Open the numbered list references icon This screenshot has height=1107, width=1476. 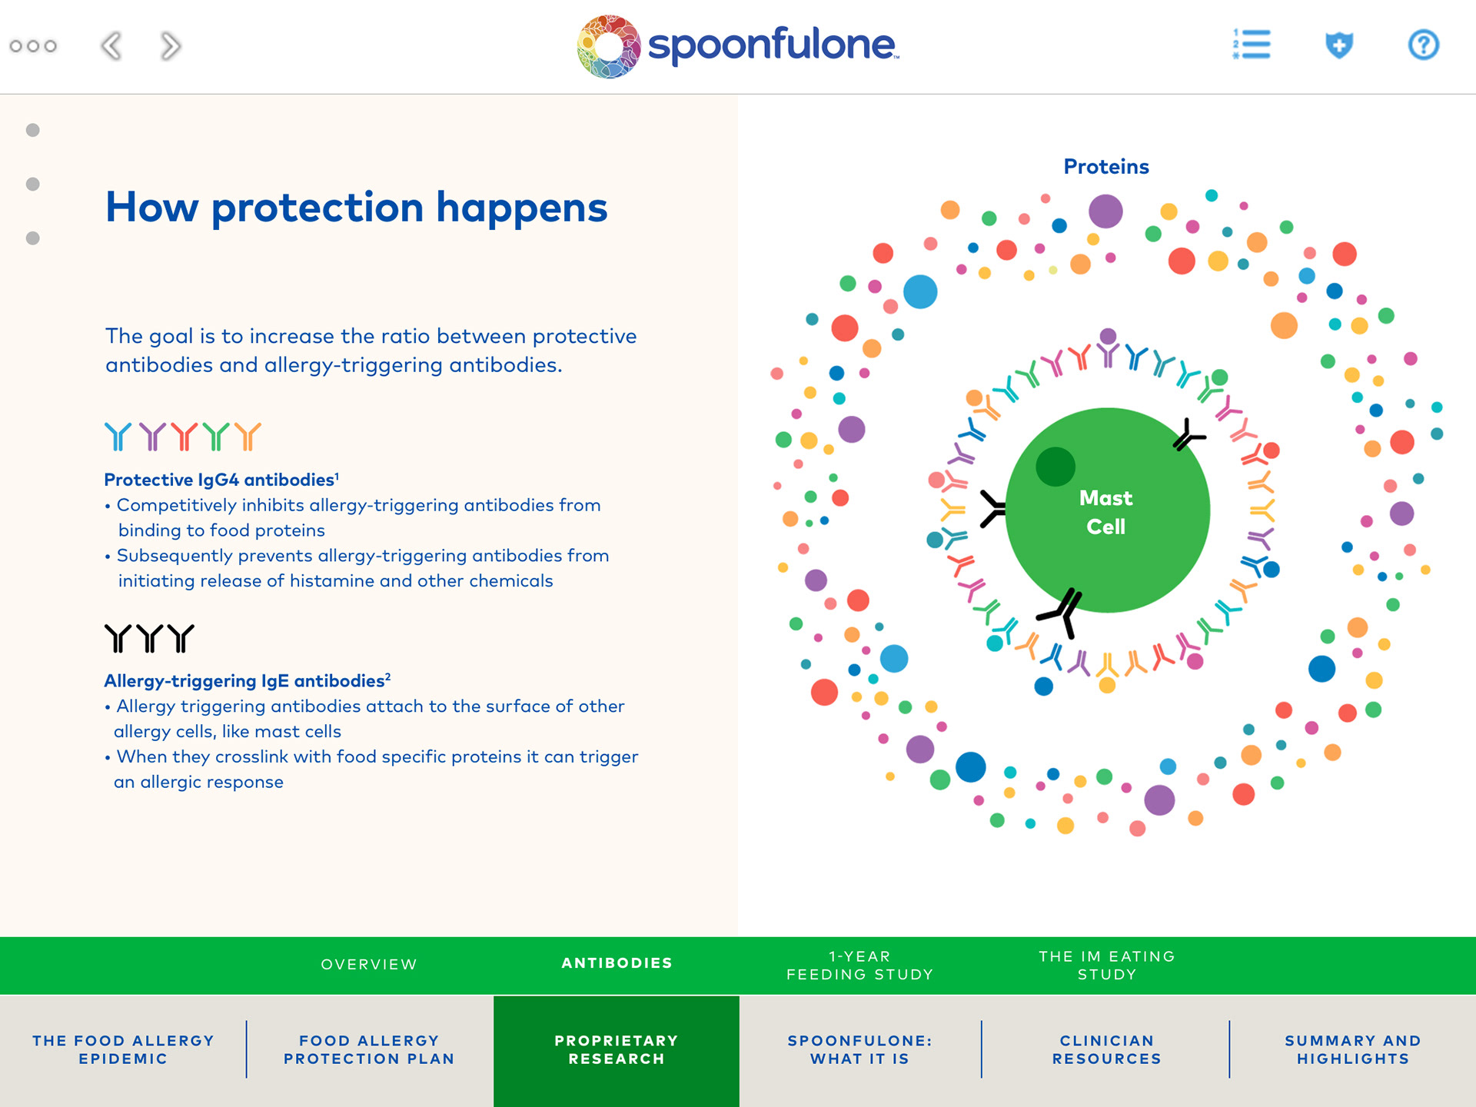point(1252,45)
